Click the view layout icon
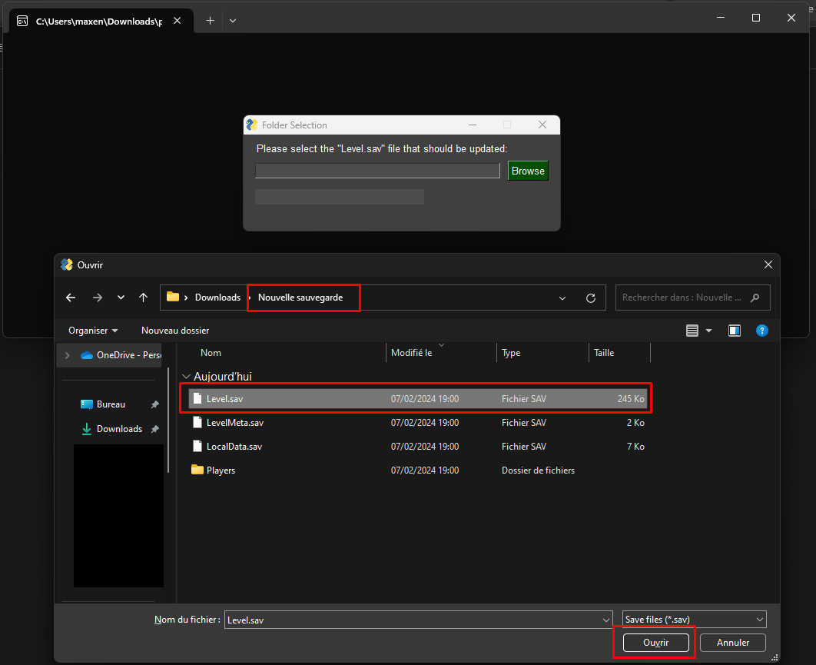Image resolution: width=816 pixels, height=665 pixels. 692,331
